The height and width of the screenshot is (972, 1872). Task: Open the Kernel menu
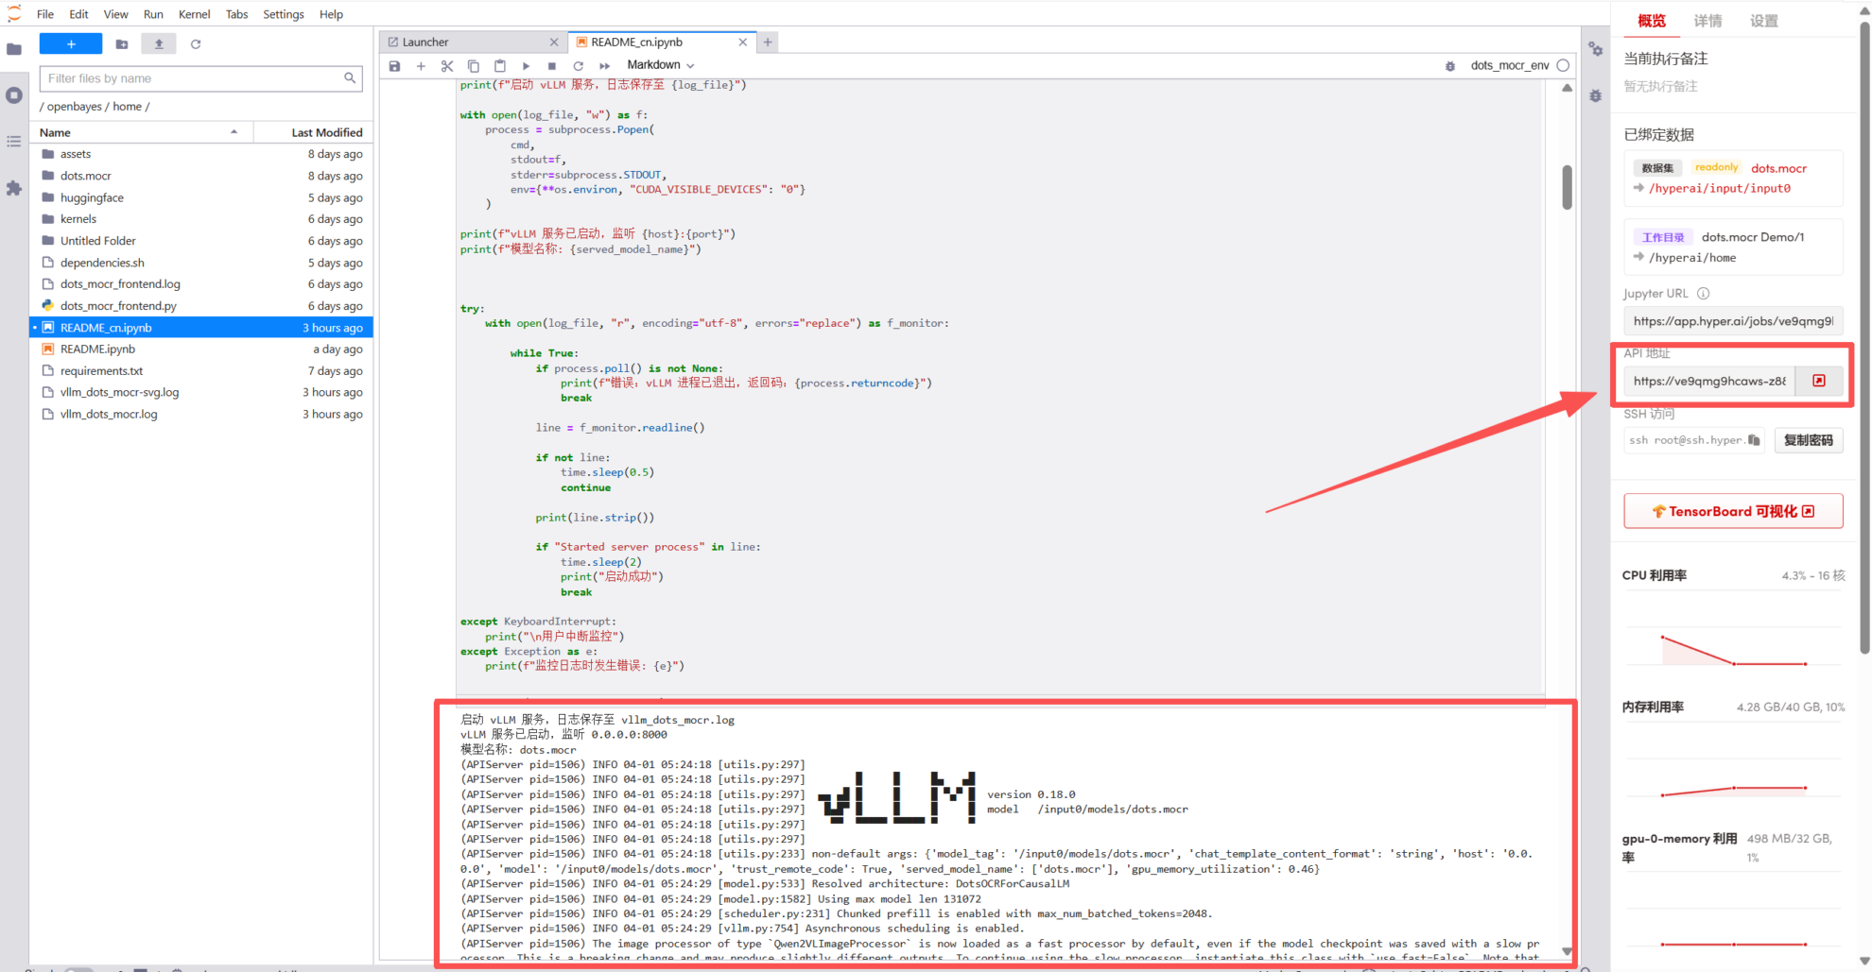[x=194, y=14]
